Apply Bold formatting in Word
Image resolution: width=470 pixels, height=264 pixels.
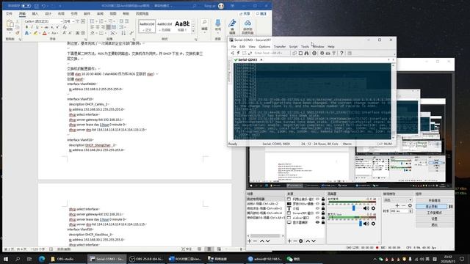pyautogui.click(x=26, y=27)
